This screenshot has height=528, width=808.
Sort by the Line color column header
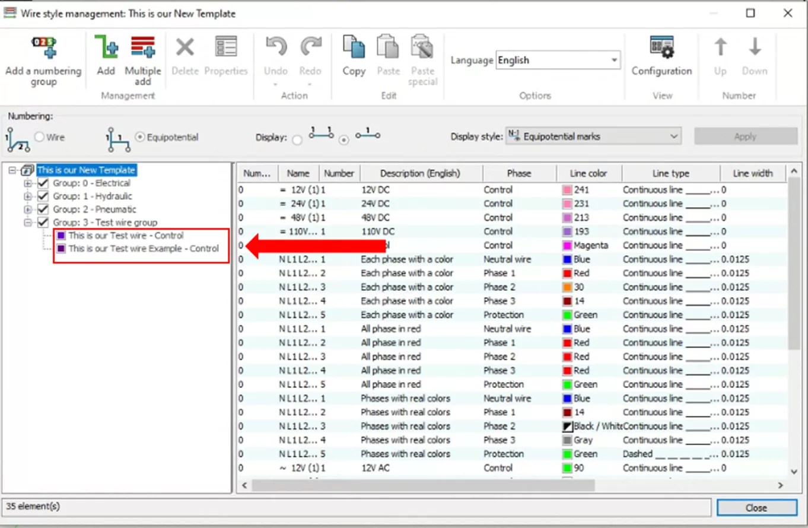pos(588,173)
